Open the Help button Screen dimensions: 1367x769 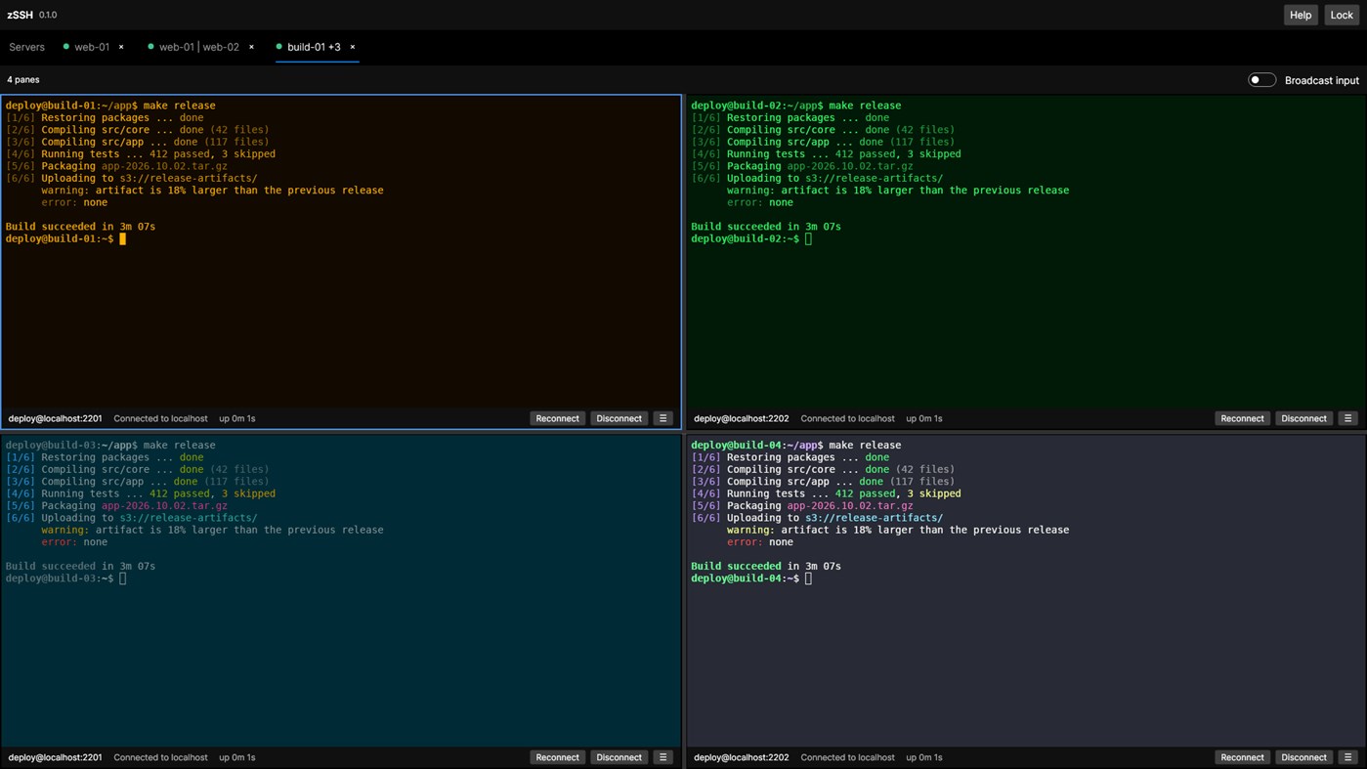[1301, 15]
